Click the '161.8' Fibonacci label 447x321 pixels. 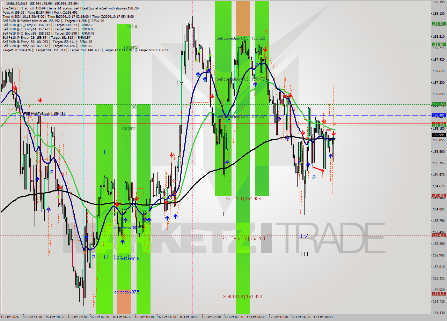click(132, 27)
